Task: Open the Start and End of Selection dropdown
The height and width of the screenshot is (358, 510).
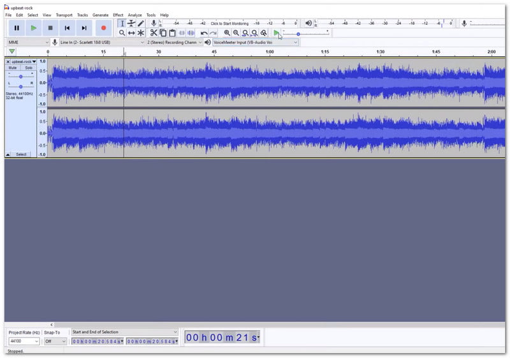Action: (x=125, y=332)
